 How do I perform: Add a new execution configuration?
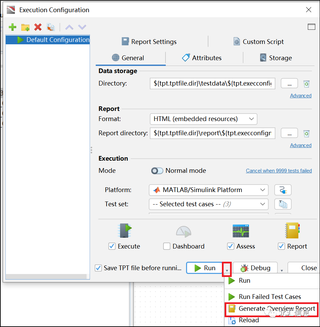click(13, 27)
